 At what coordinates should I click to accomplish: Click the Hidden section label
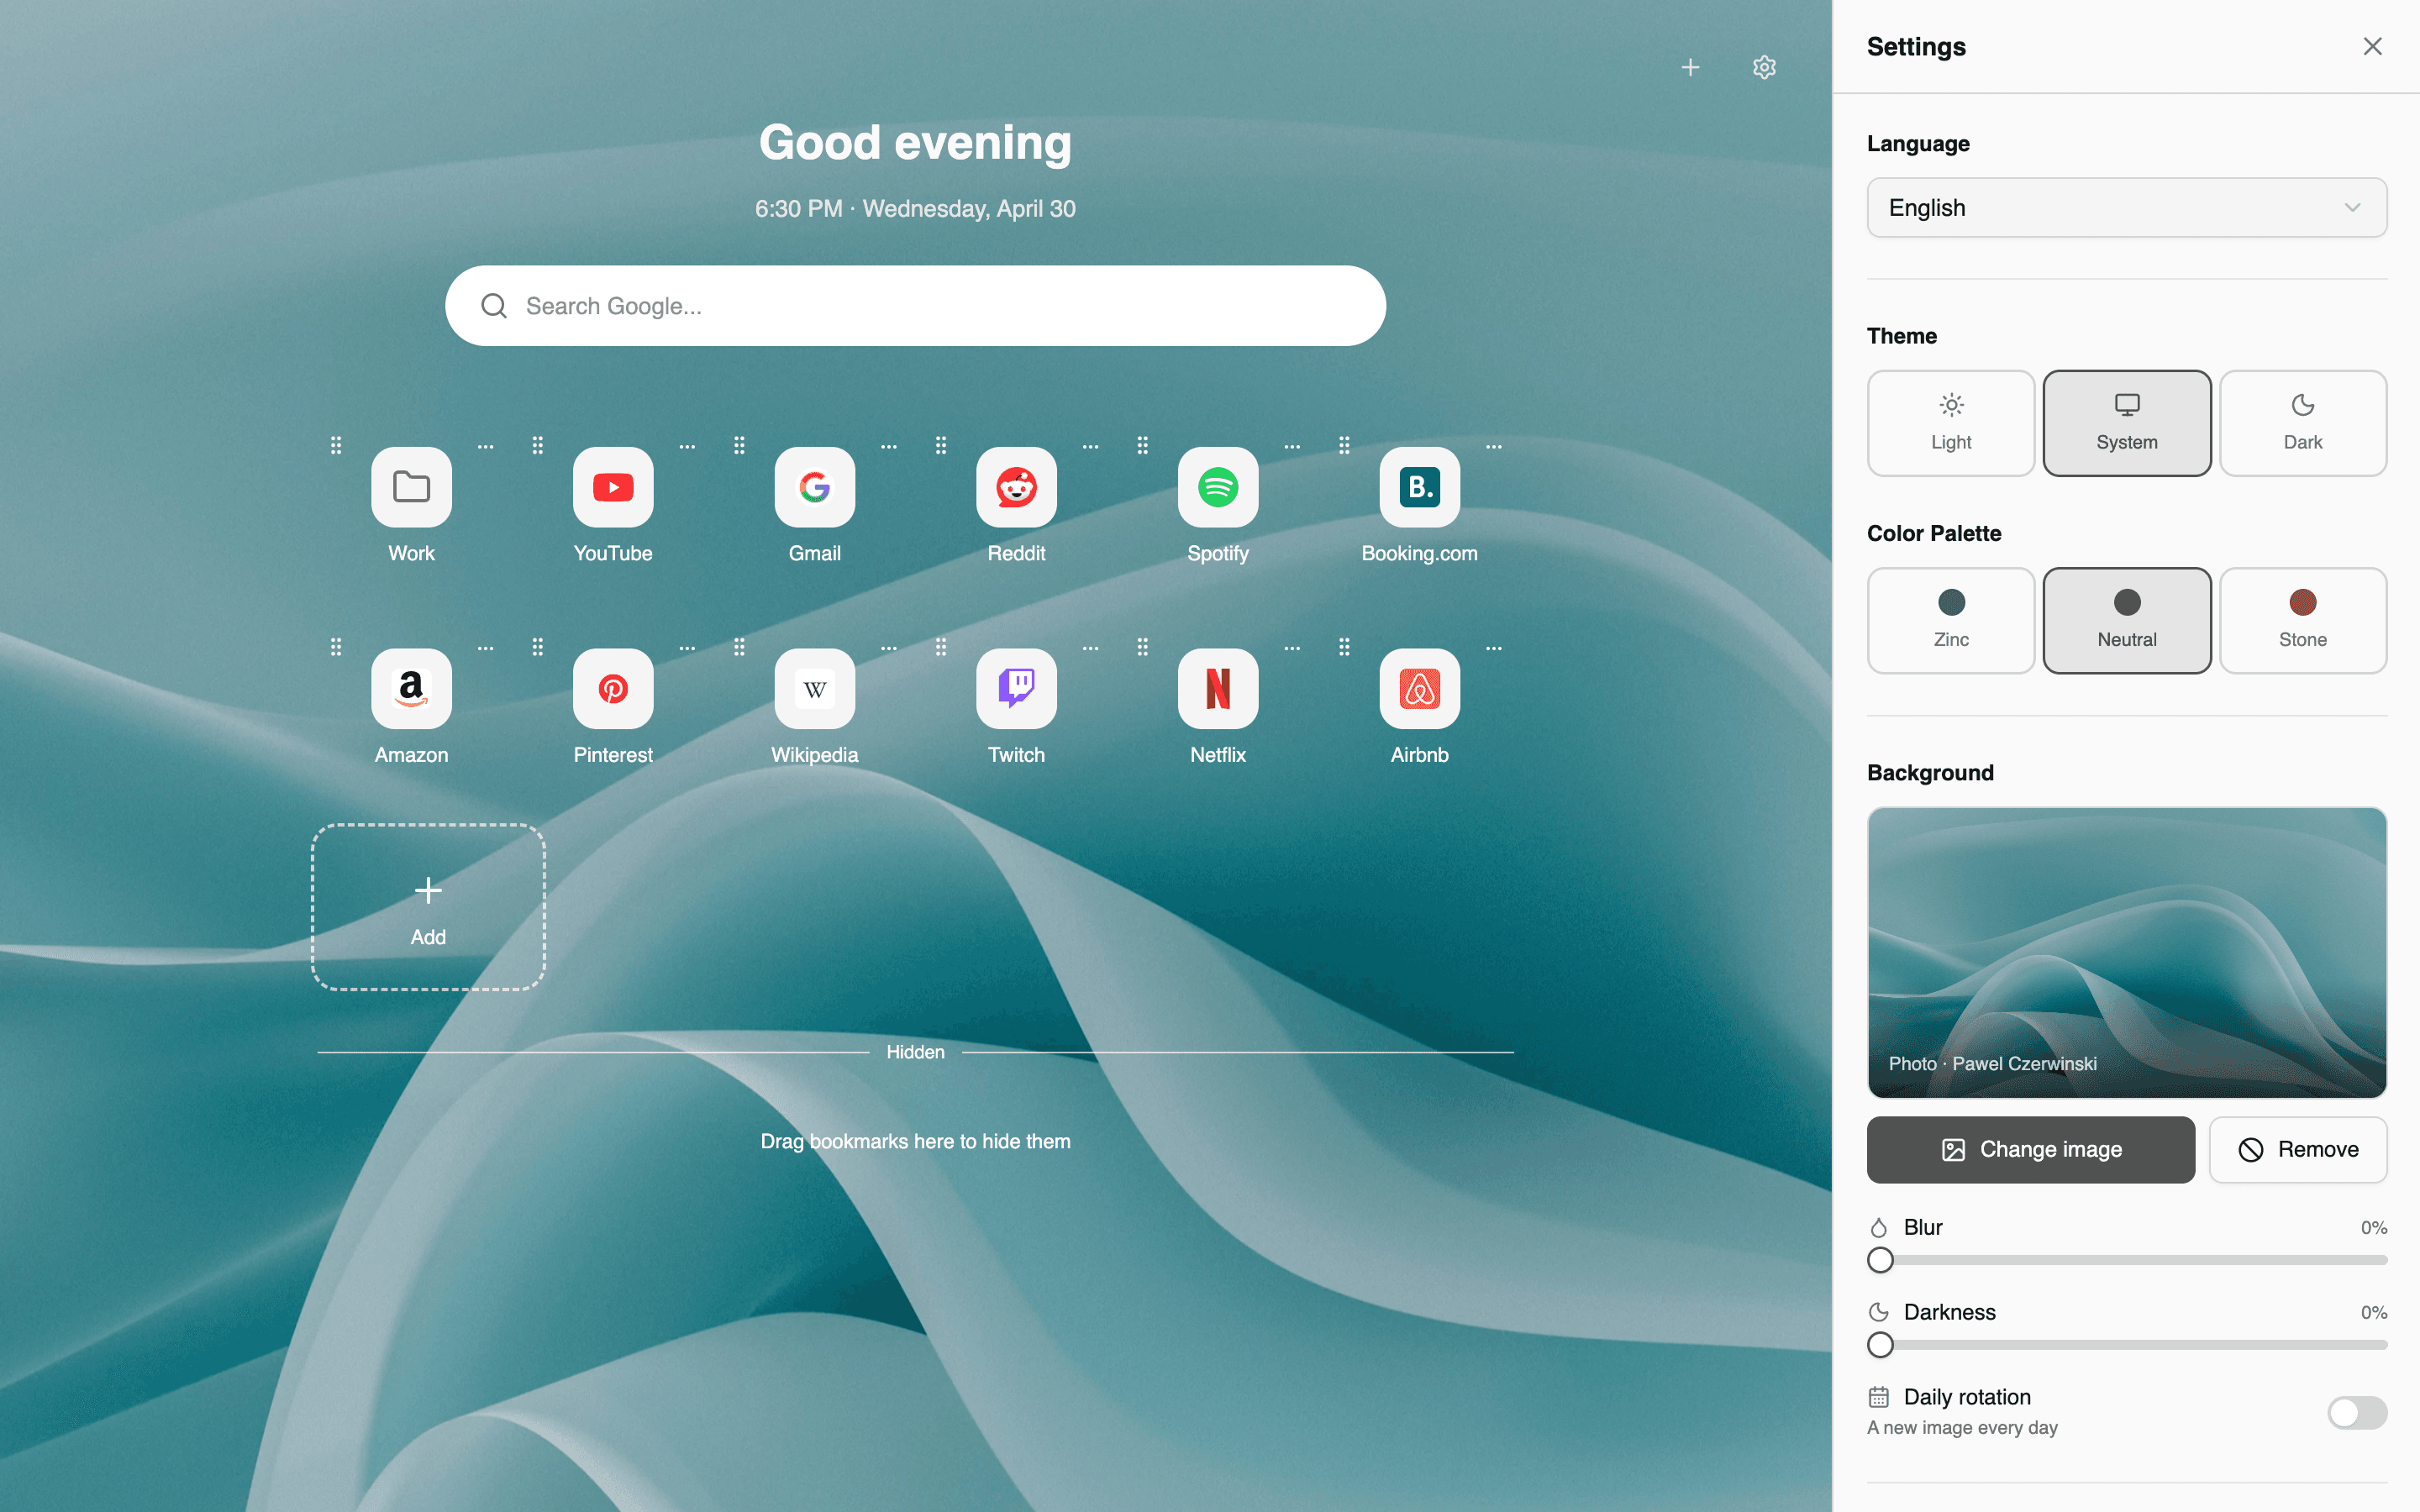point(915,1052)
